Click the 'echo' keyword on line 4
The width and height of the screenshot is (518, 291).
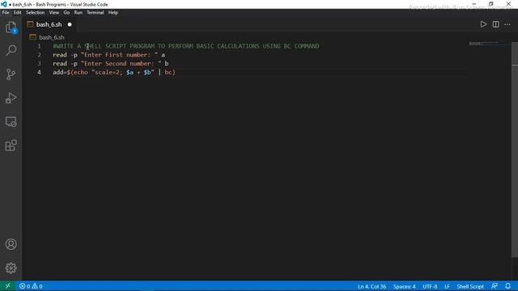coord(81,72)
